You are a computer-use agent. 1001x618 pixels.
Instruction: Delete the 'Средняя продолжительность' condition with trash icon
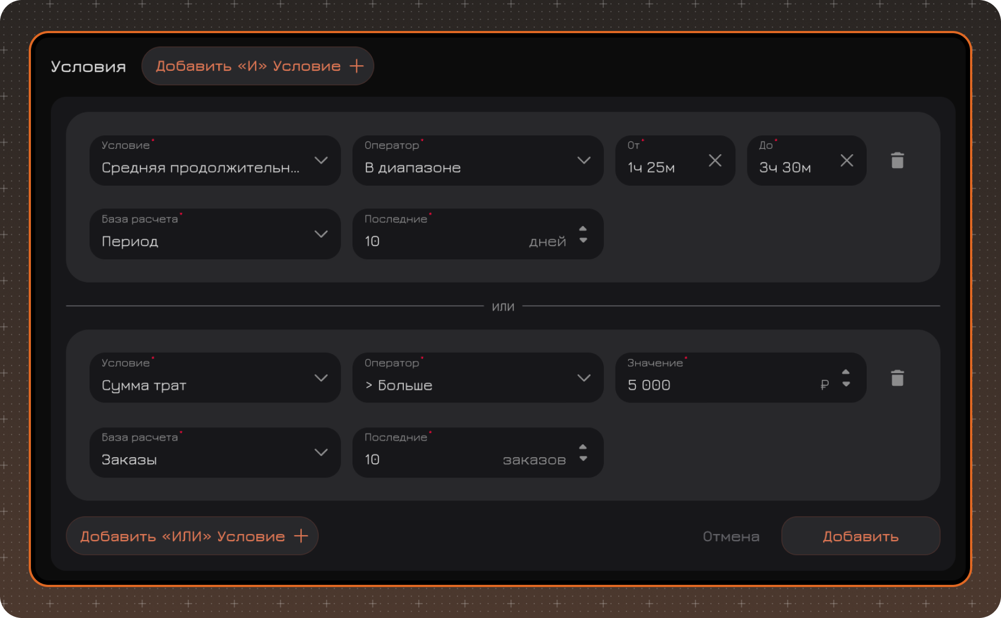click(x=897, y=160)
